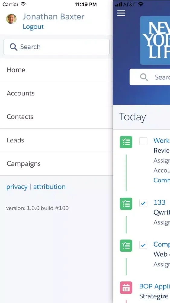The image size is (170, 303).
Task: Open the privacy link
Action: click(17, 187)
